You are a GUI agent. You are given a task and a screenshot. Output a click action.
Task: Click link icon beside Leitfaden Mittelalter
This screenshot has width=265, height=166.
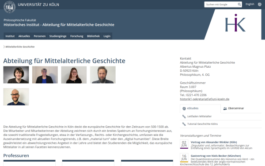pyautogui.click(x=184, y=116)
